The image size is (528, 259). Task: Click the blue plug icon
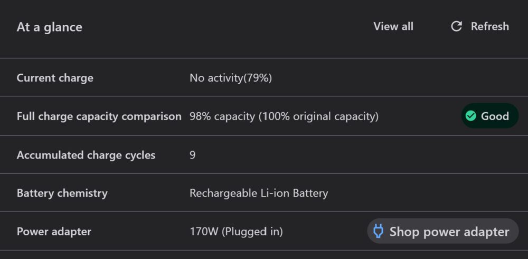click(378, 231)
